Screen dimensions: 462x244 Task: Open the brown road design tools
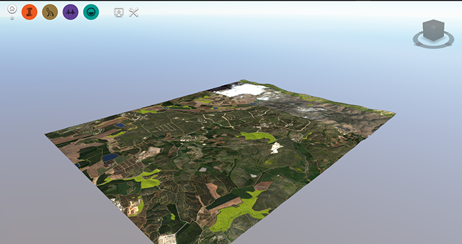(x=50, y=12)
